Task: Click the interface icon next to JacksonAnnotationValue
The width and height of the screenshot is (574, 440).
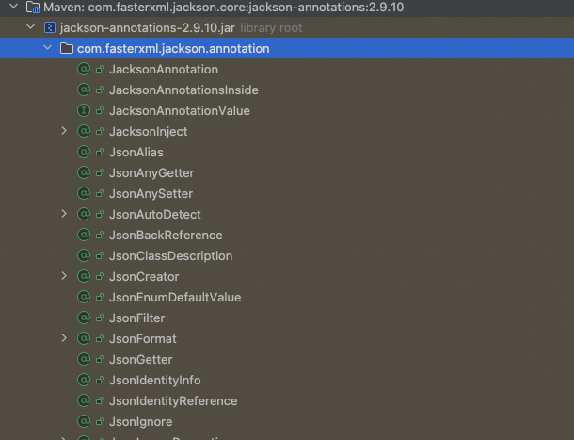Action: click(84, 111)
